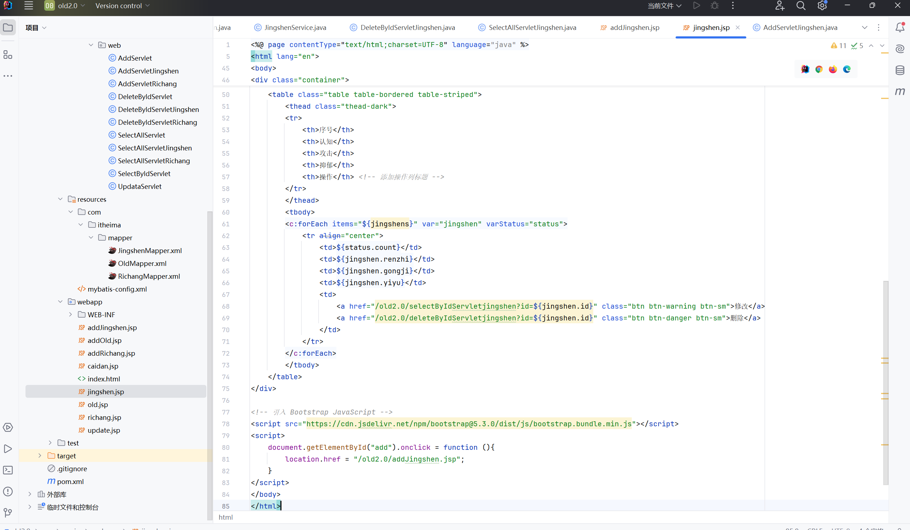Toggle the Project tool window button
This screenshot has width=910, height=530.
point(7,27)
